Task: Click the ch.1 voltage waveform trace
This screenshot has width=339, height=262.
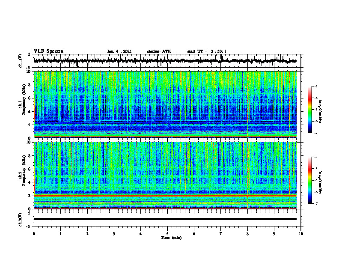Action: point(165,61)
